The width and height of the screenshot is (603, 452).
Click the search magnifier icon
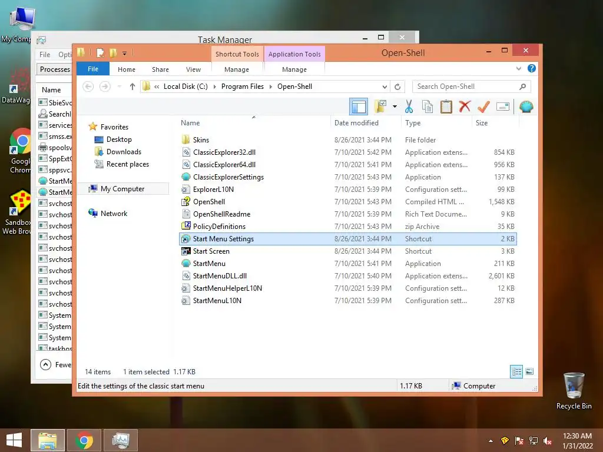523,87
